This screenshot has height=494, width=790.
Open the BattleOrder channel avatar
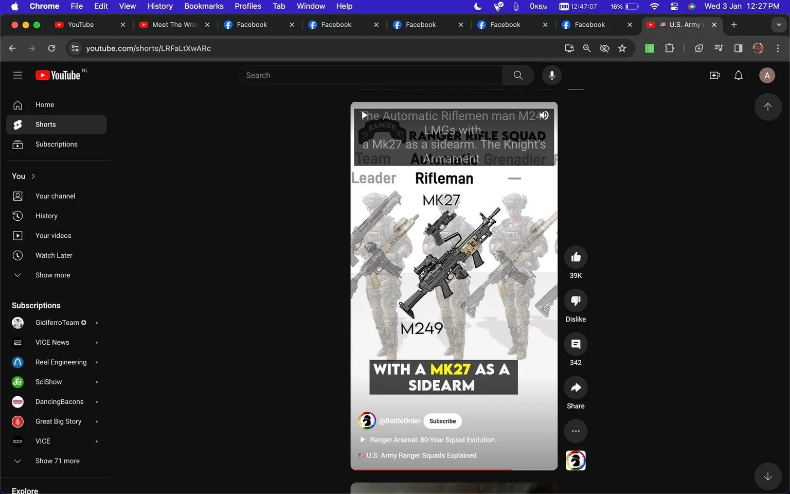367,421
